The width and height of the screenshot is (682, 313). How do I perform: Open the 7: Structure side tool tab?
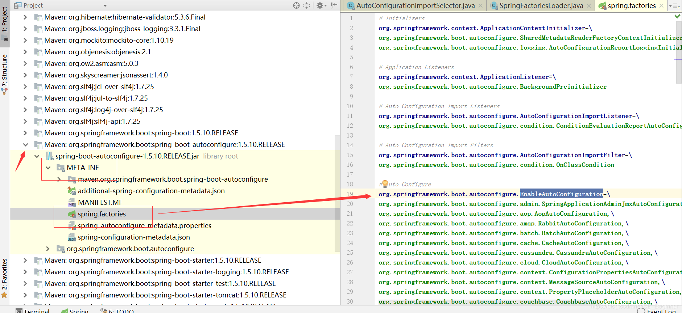click(x=5, y=74)
